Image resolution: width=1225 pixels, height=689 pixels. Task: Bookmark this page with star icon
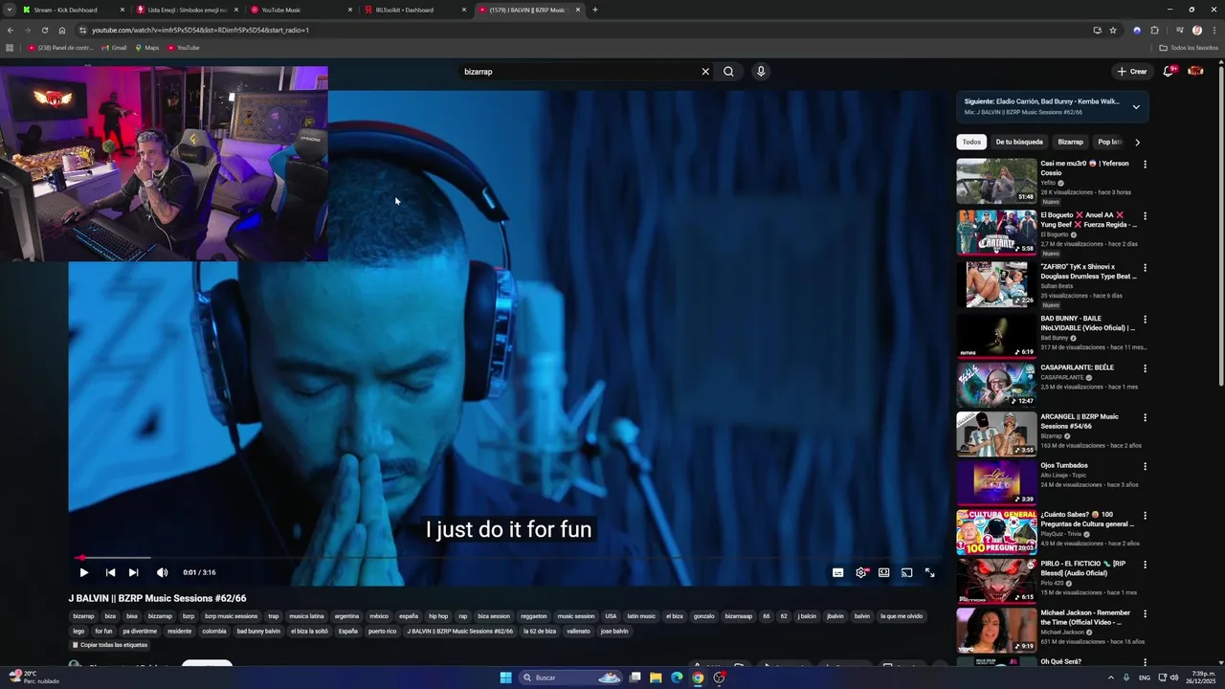pyautogui.click(x=1113, y=30)
